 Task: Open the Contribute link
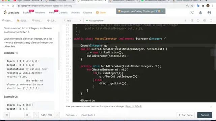[88, 115]
